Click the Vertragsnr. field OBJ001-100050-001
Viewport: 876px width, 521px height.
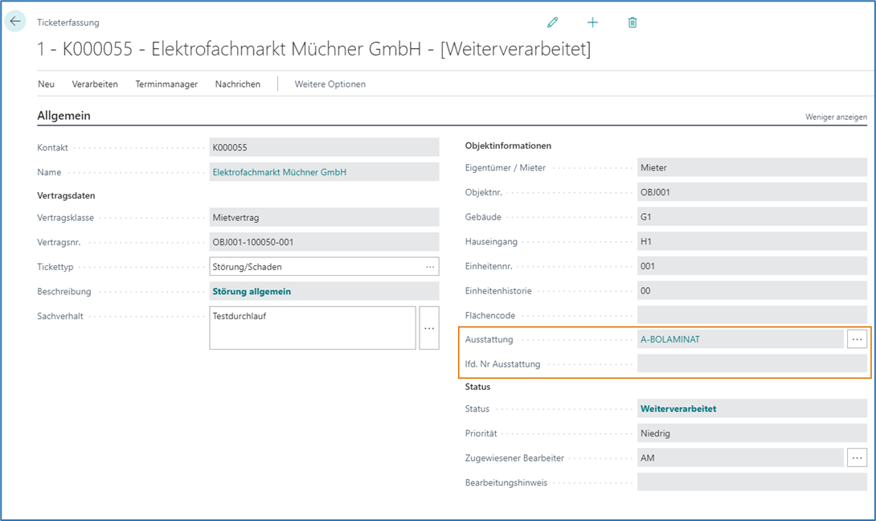click(324, 242)
